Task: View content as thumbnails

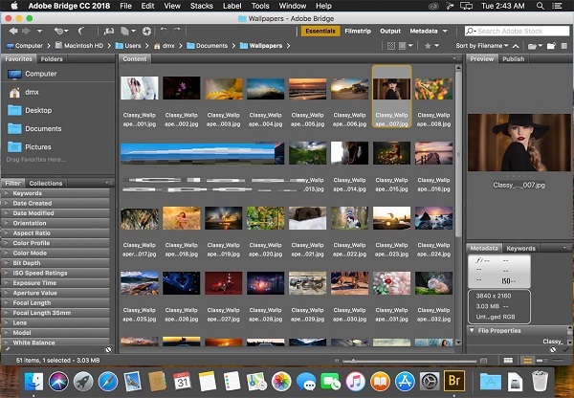Action: [527, 361]
